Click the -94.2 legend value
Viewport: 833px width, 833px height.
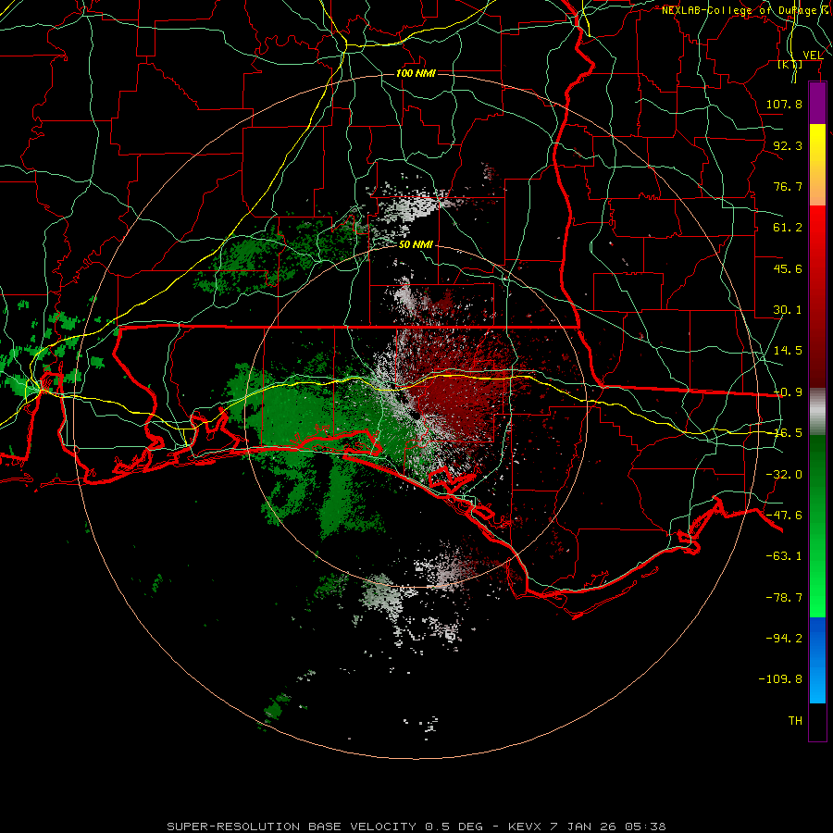click(784, 639)
